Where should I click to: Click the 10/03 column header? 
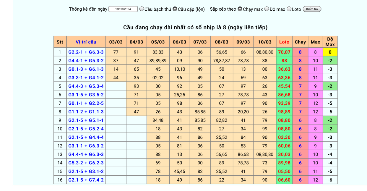click(x=265, y=42)
